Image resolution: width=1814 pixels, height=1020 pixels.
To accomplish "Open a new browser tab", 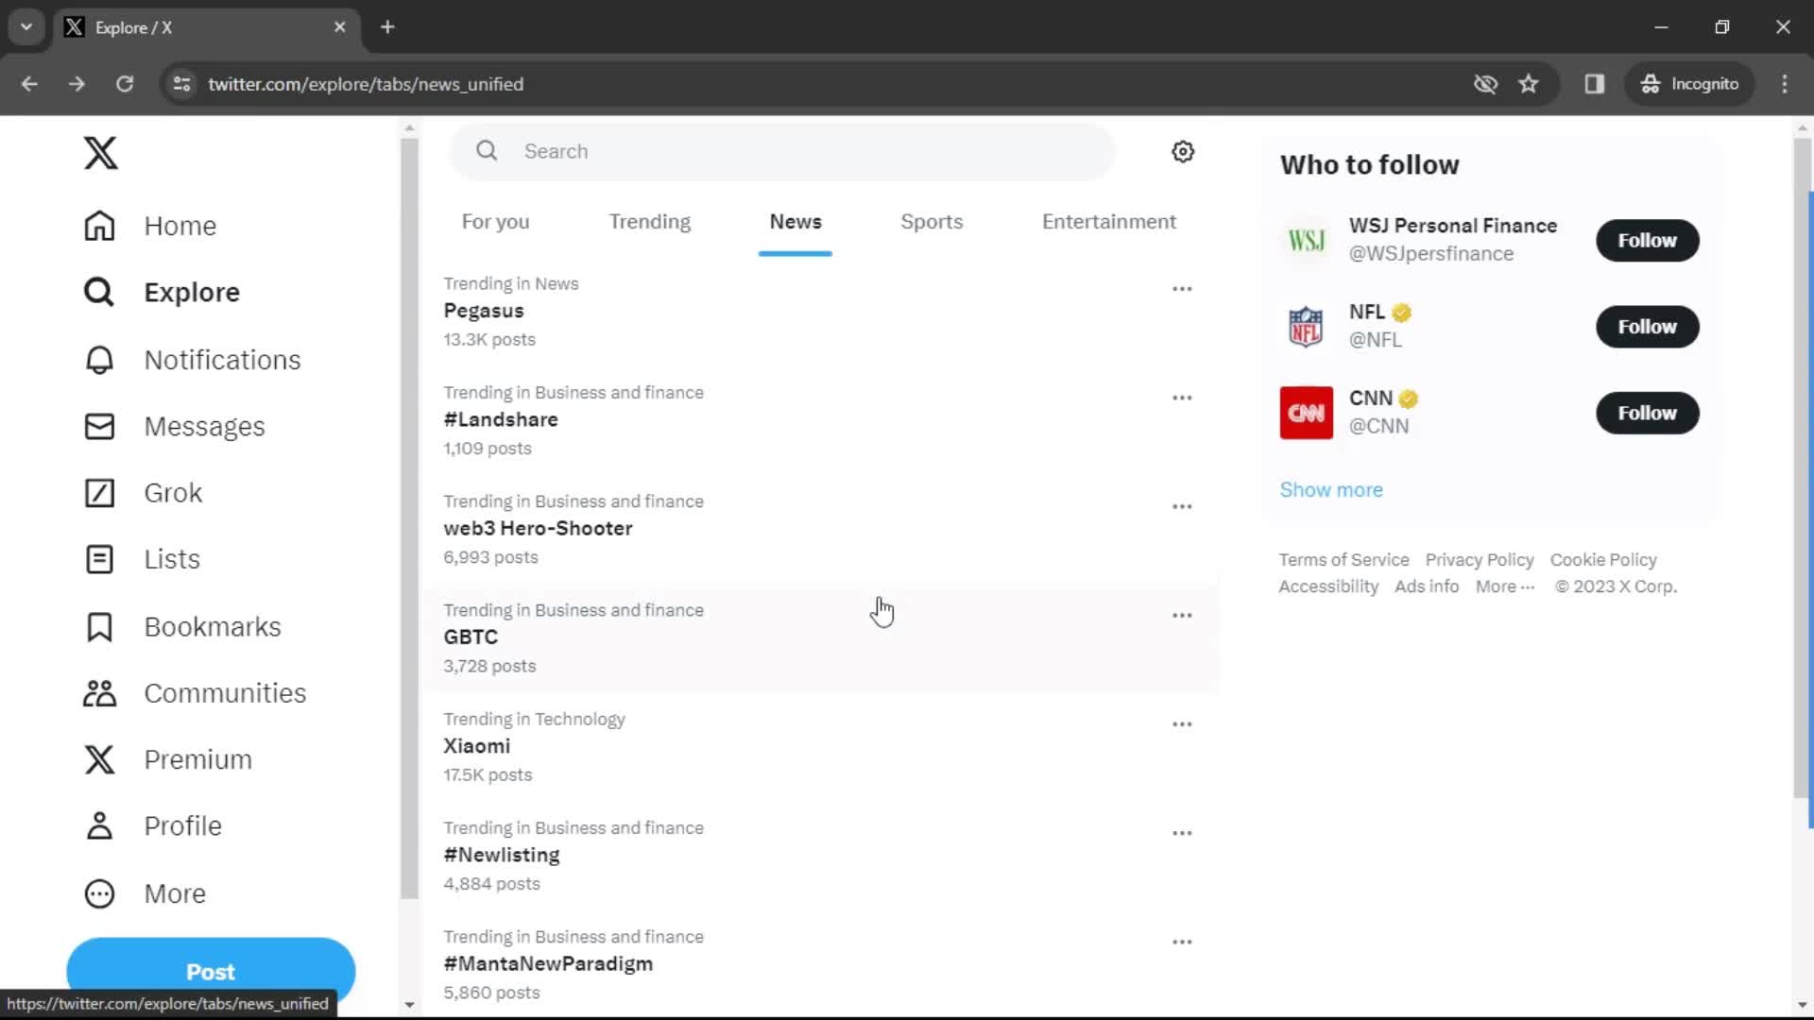I will tap(387, 27).
